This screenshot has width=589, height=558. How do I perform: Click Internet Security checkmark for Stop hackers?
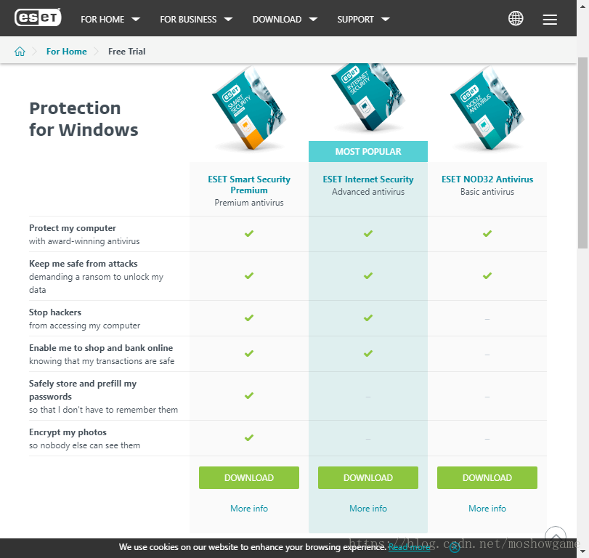[368, 318]
